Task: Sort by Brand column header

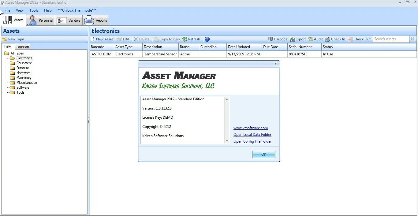Action: 189,47
